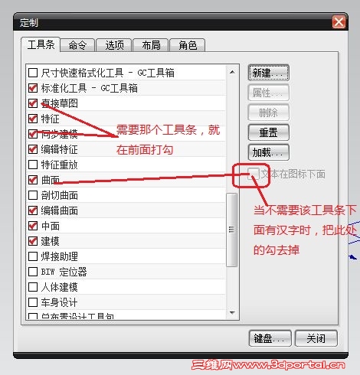Click the vertical scrollbar thumb in list
Image resolution: width=360 pixels, height=375 pixels.
click(x=232, y=230)
